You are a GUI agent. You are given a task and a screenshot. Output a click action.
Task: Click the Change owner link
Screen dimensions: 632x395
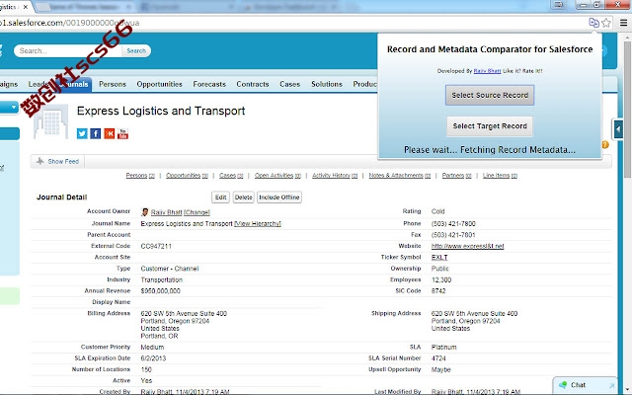(x=197, y=212)
